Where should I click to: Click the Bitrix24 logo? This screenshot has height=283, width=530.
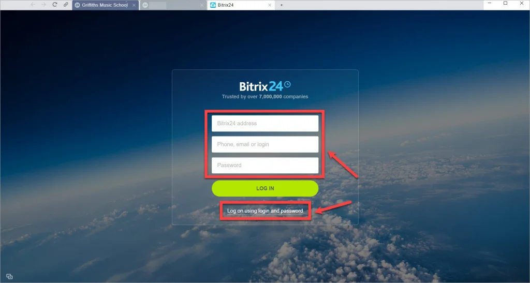click(265, 86)
